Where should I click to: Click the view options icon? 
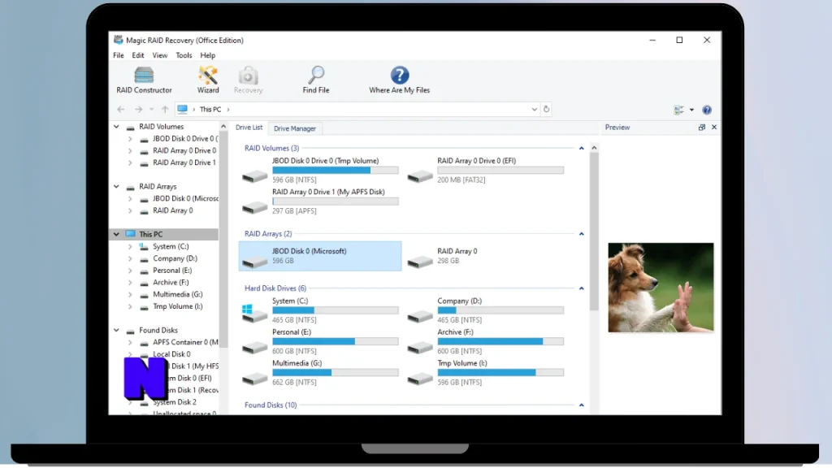tap(678, 110)
